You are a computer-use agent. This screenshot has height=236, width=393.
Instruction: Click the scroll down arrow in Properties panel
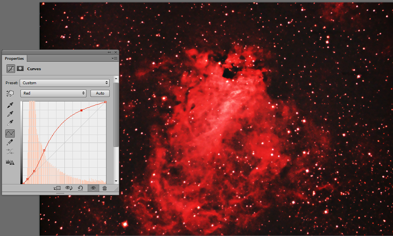point(116,181)
